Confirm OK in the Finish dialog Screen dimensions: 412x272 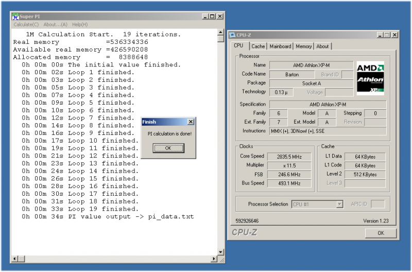coord(168,148)
